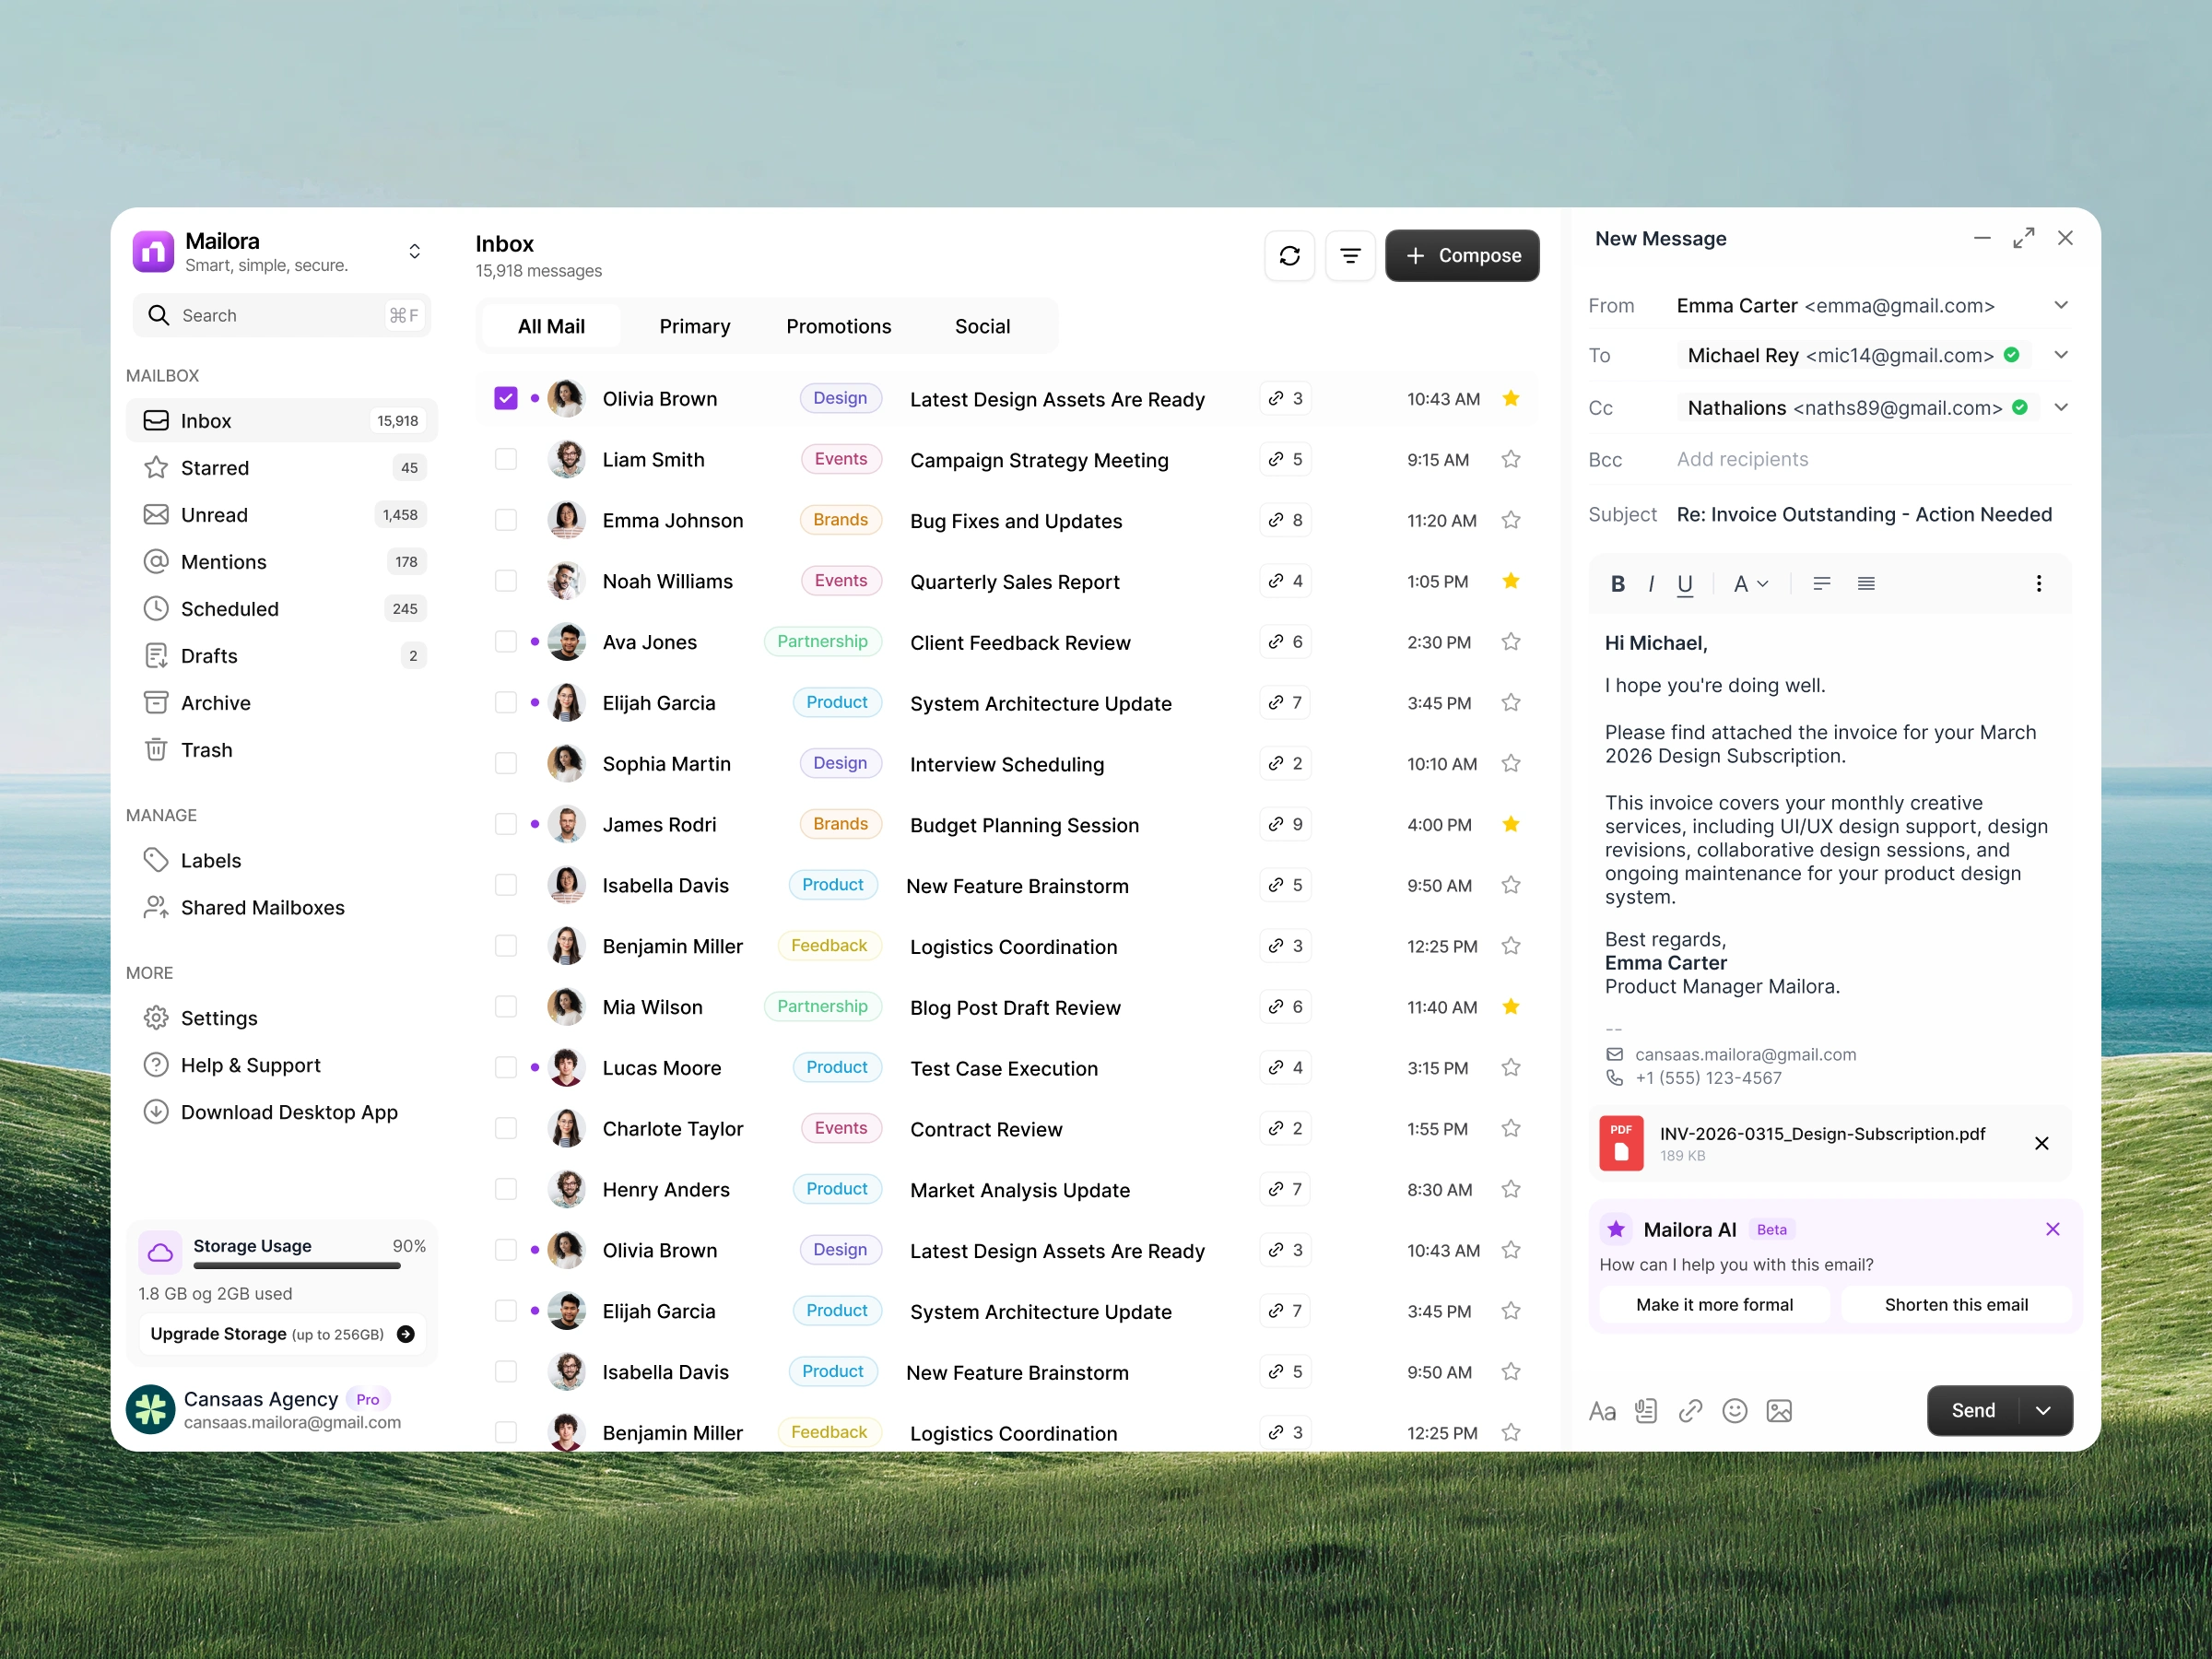The width and height of the screenshot is (2212, 1659).
Task: Switch to the Promotions tab
Action: coord(838,326)
